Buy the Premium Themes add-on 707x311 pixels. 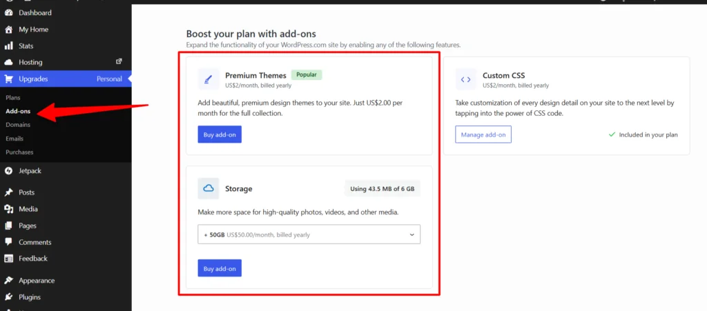click(220, 134)
